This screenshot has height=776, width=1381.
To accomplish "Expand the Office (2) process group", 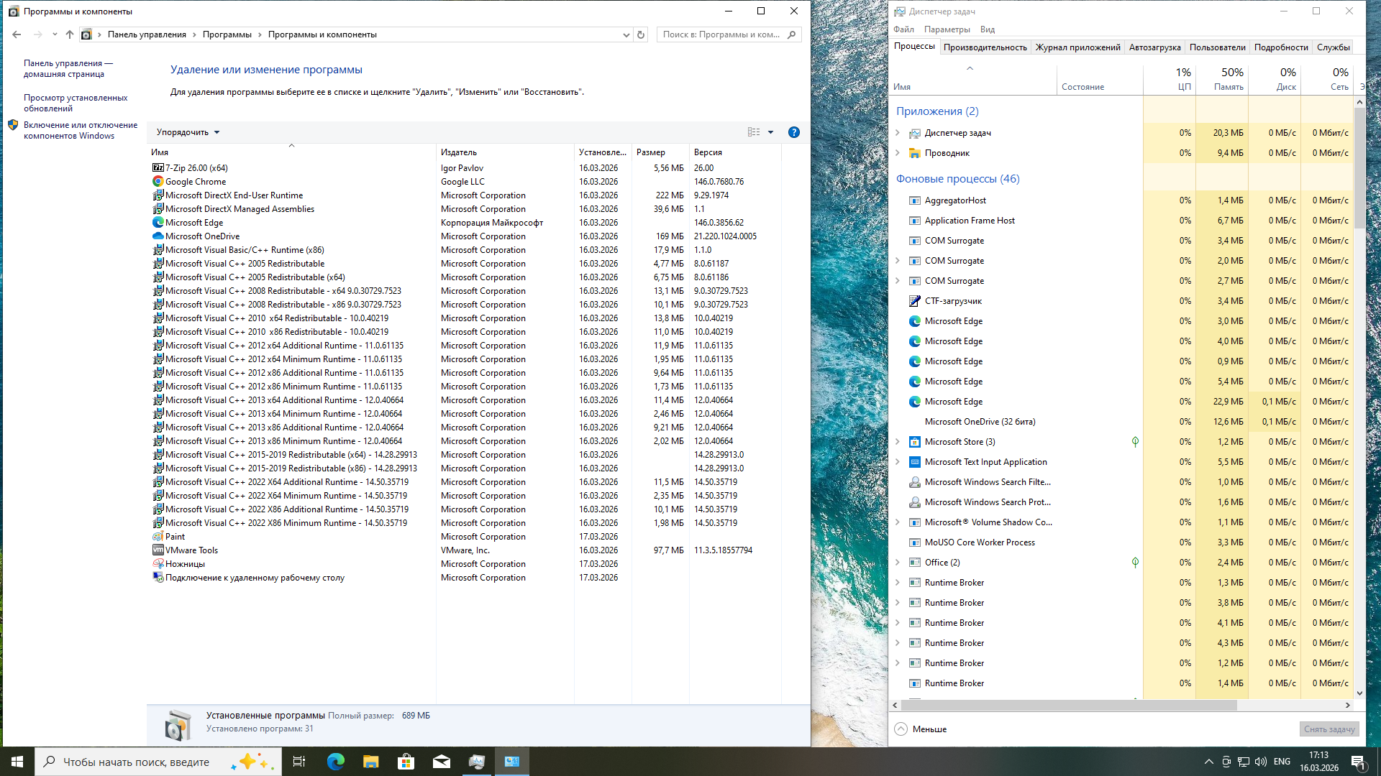I will [x=898, y=563].
